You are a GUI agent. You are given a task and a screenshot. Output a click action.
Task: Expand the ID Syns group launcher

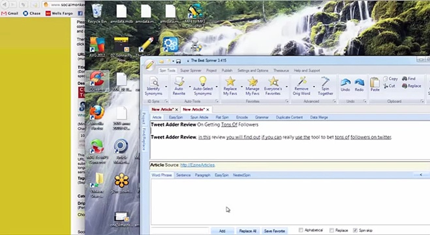coord(166,102)
